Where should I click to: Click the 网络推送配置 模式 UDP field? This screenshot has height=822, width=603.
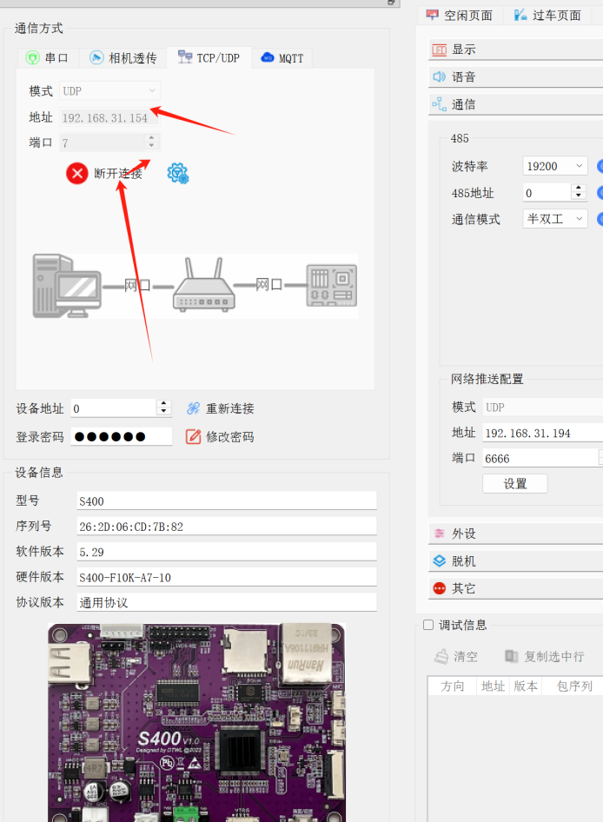543,408
